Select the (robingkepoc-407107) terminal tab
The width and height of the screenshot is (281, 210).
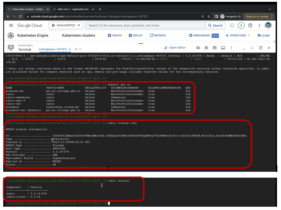point(53,49)
